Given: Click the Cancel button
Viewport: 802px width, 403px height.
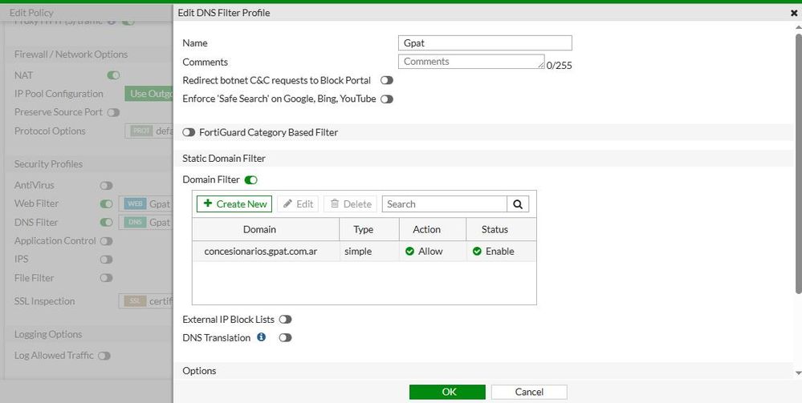Looking at the screenshot, I should [x=529, y=392].
